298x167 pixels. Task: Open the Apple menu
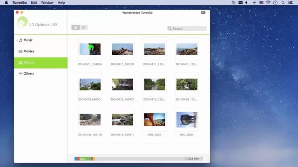[6, 3]
